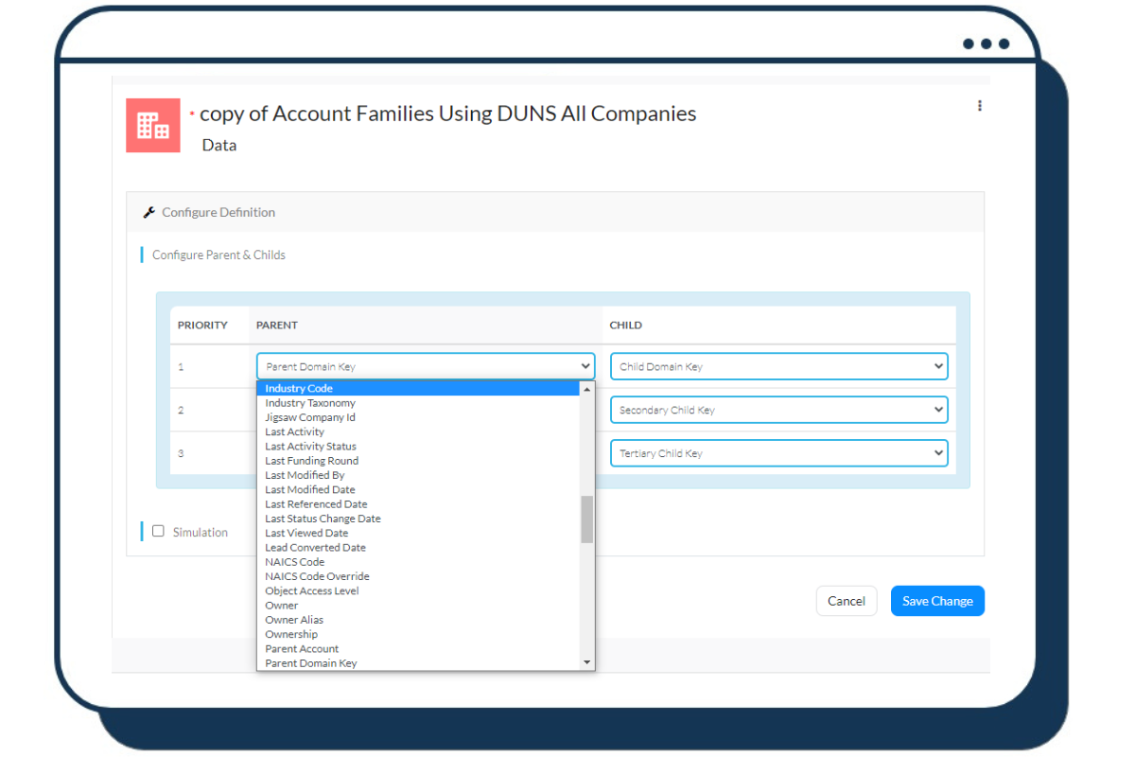The image size is (1135, 757).
Task: Enable the Simulation checkbox
Action: coord(158,532)
